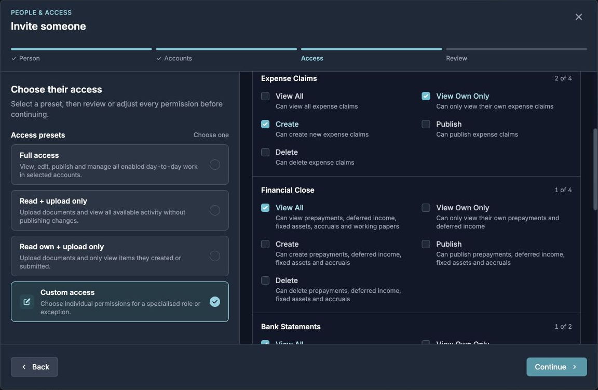Click the permissions panel scrollbar thumb

click(595, 169)
